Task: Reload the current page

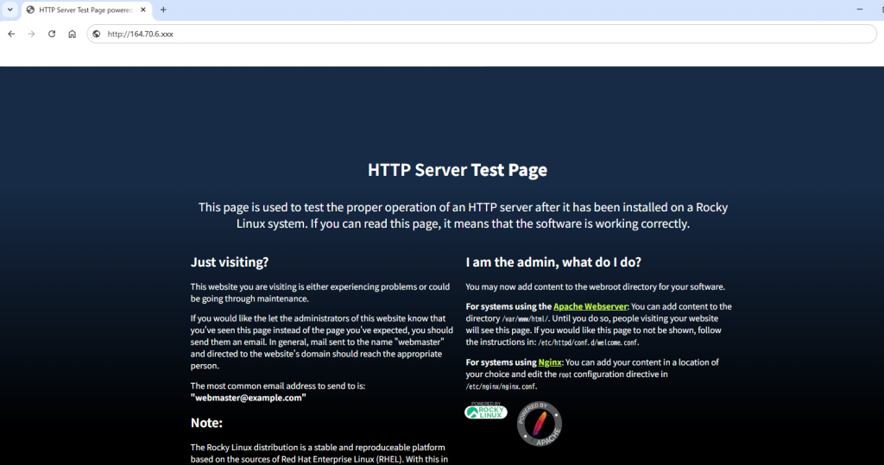Action: pyautogui.click(x=52, y=34)
